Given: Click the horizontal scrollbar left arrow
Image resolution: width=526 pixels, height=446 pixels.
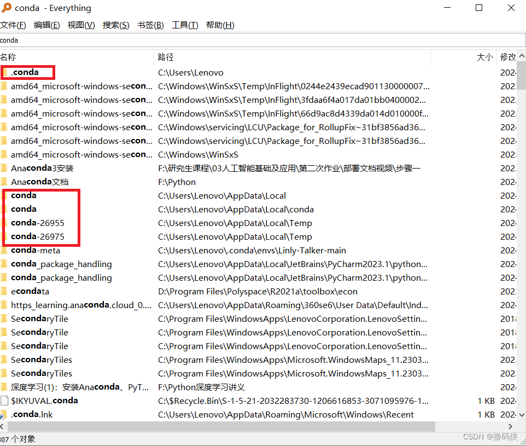Looking at the screenshot, I should (x=3, y=426).
